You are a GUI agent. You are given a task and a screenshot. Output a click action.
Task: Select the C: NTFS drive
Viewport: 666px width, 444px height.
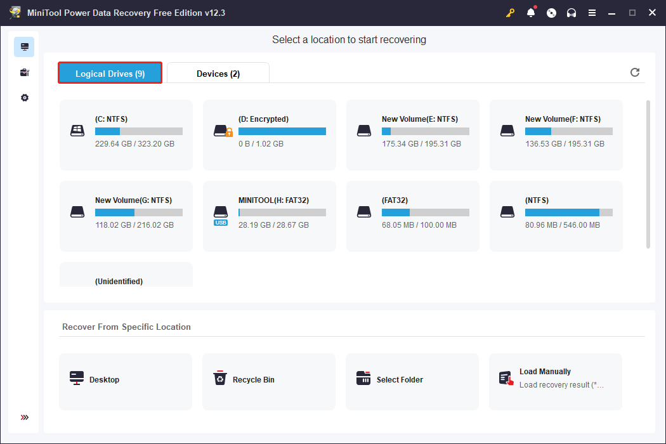coord(126,134)
